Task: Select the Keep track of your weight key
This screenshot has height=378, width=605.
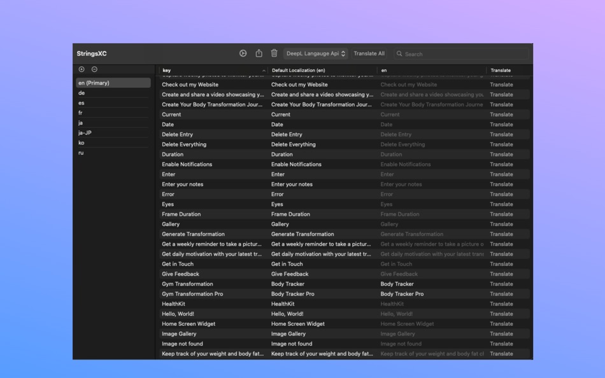Action: (213, 354)
